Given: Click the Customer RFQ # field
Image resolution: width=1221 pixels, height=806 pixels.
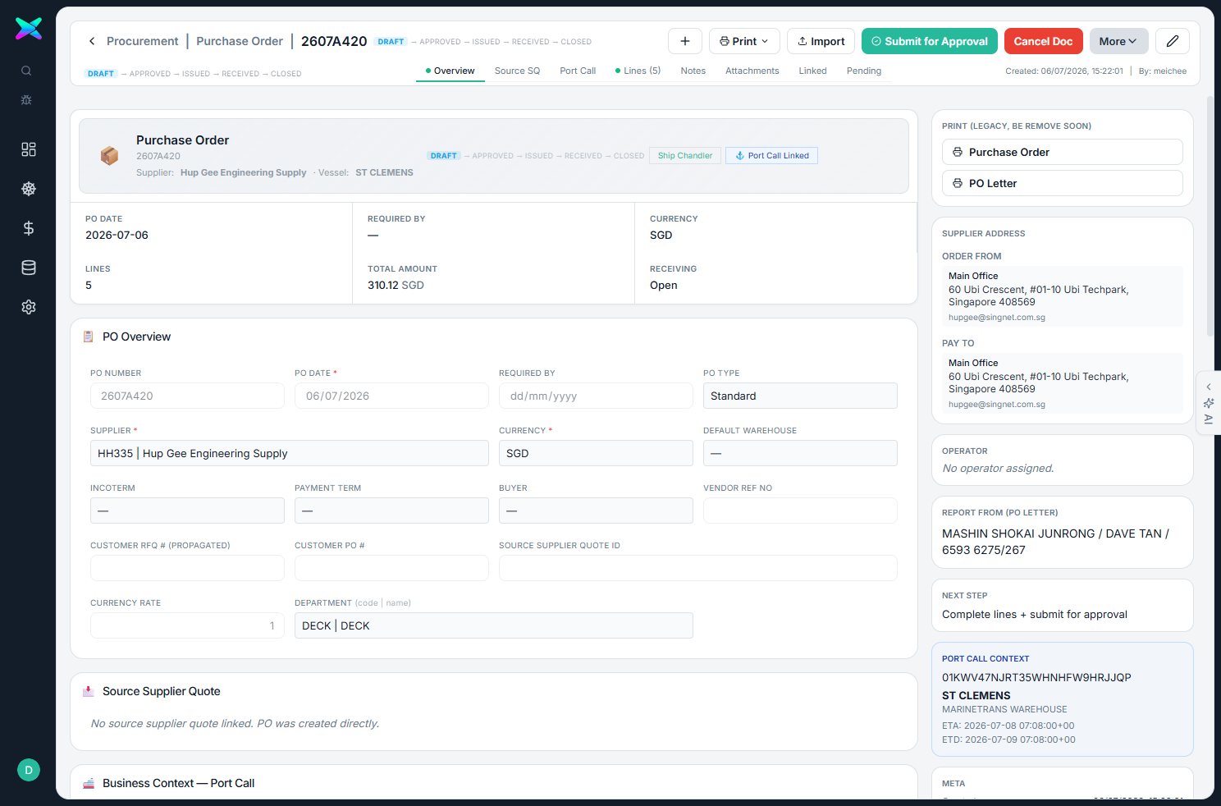Looking at the screenshot, I should click(x=187, y=568).
